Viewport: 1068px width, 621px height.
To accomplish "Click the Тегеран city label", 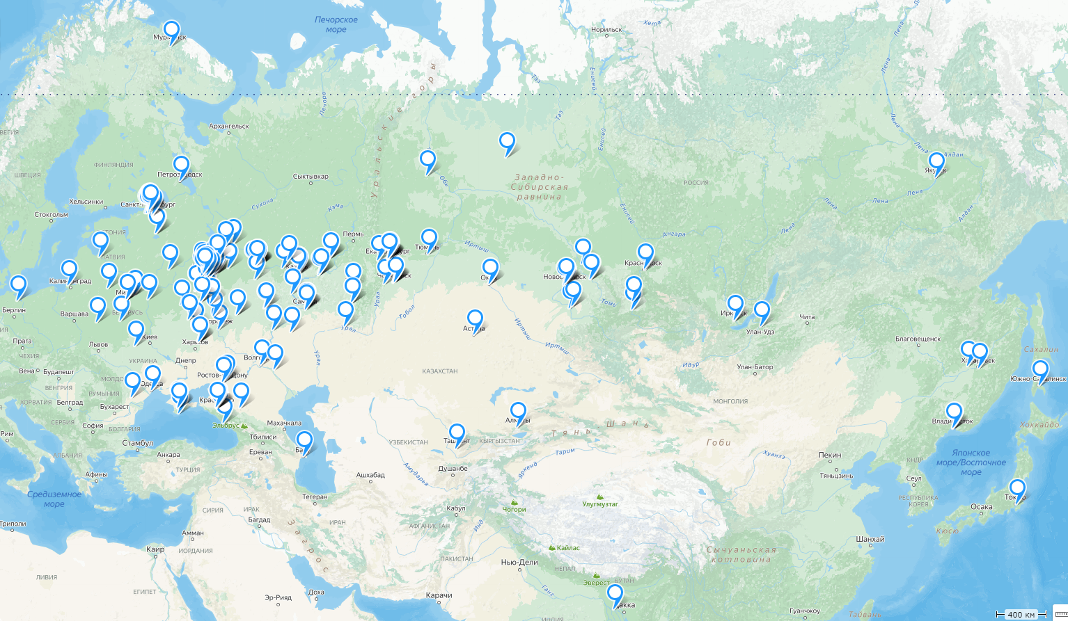I will (315, 497).
